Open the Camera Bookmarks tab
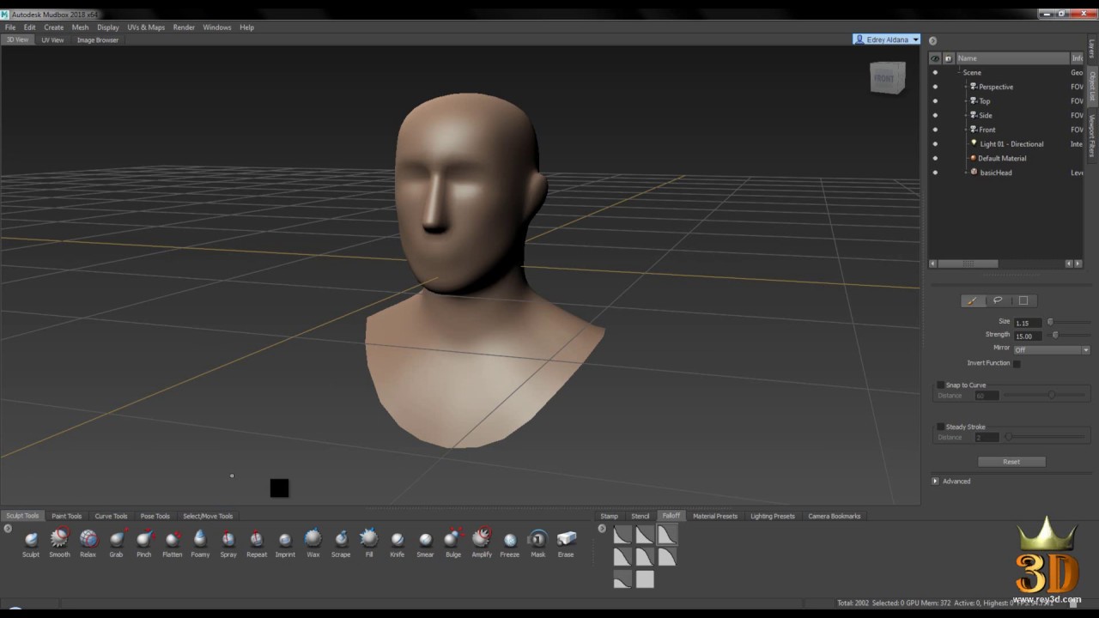The width and height of the screenshot is (1099, 618). pyautogui.click(x=834, y=516)
